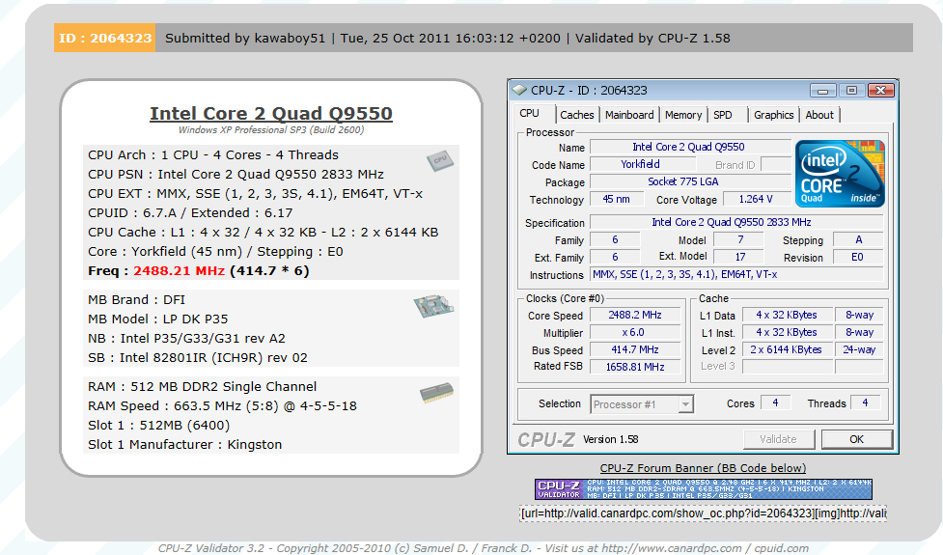Click the Multiplier value x 6.0
943x555 pixels.
click(635, 333)
